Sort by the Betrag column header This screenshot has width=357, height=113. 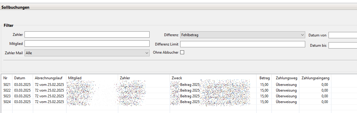click(x=264, y=78)
